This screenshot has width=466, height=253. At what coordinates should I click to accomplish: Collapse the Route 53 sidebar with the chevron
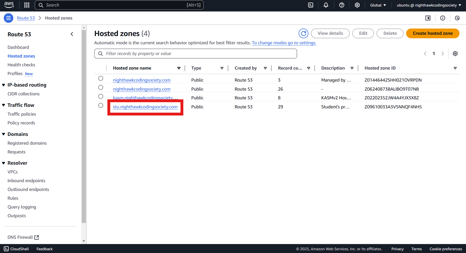tap(72, 34)
